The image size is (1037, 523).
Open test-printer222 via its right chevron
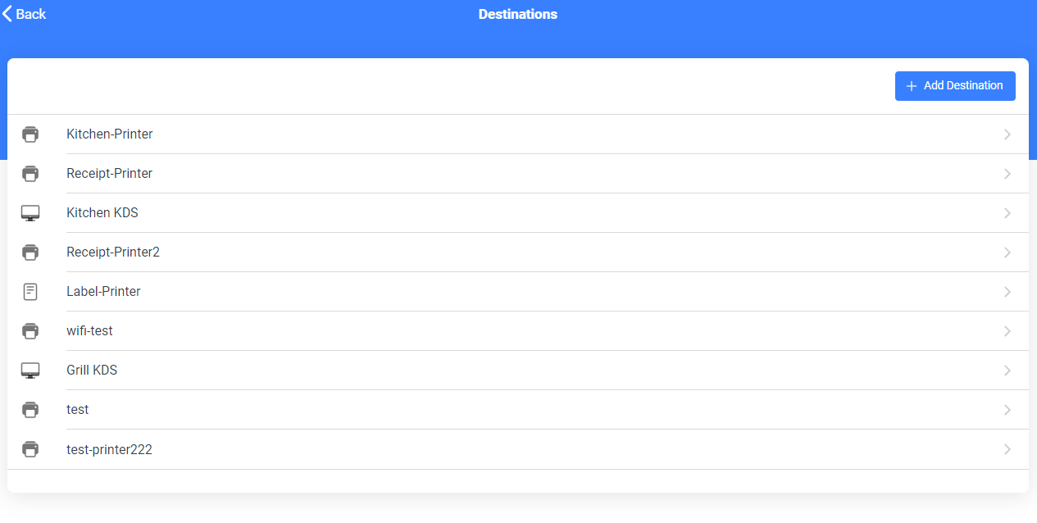pos(1007,449)
